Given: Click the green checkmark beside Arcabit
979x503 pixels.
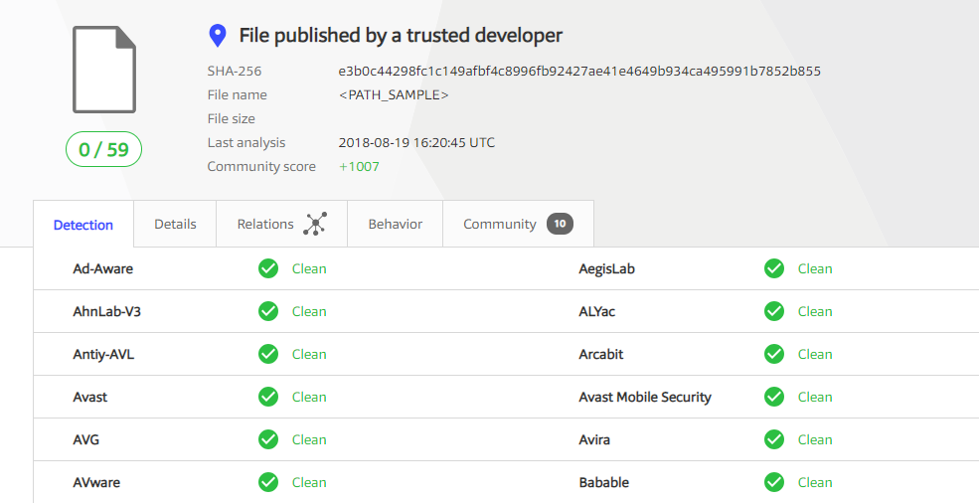Looking at the screenshot, I should [774, 354].
